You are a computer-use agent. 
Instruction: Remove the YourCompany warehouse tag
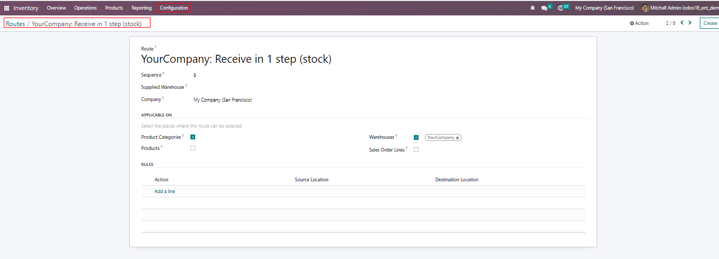click(457, 138)
